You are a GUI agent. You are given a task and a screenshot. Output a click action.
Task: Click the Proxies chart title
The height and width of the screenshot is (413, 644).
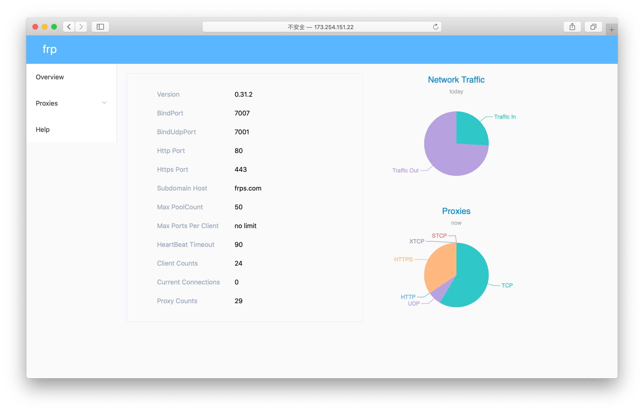click(456, 211)
